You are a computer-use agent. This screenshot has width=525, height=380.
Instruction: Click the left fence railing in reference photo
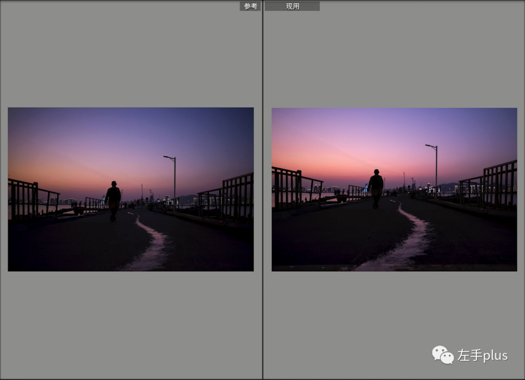(x=34, y=199)
